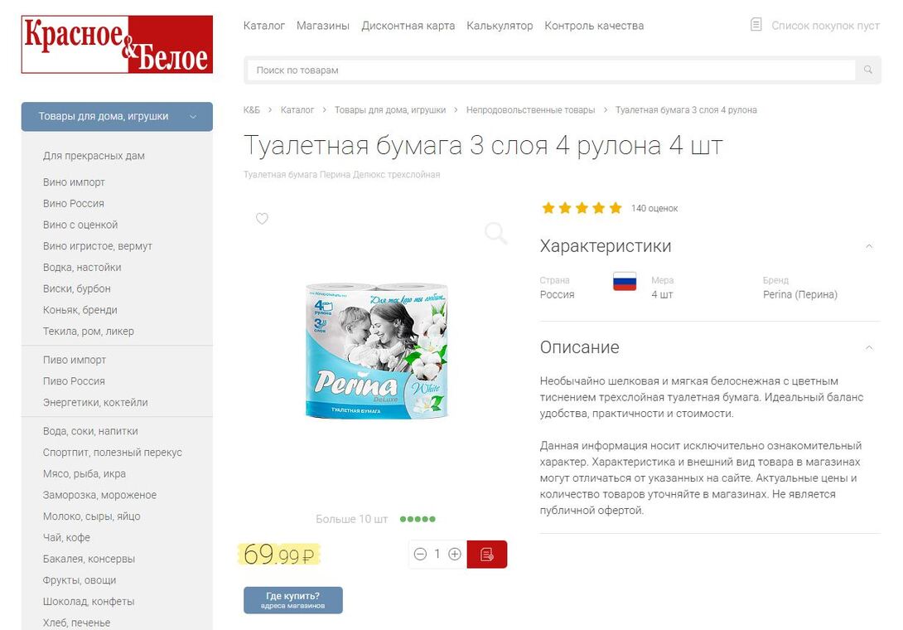The height and width of the screenshot is (630, 903).
Task: Click the Perina toilet paper product image
Action: [377, 351]
